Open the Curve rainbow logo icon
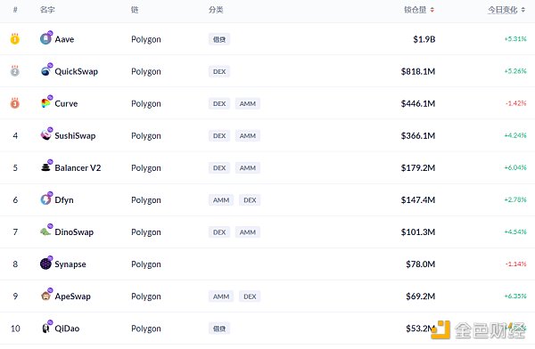 coord(45,103)
